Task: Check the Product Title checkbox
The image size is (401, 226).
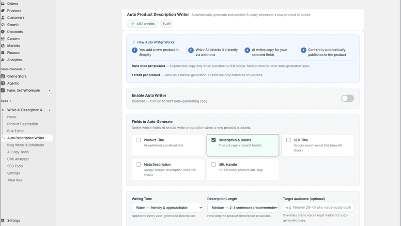Action: point(139,140)
